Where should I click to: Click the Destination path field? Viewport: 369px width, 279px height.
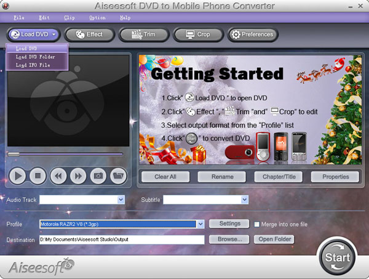coord(122,240)
